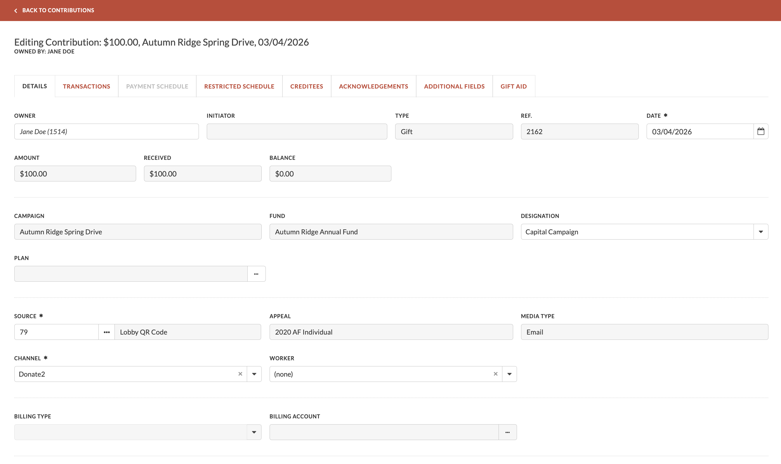
Task: Expand the Channel dropdown arrow
Action: click(254, 374)
